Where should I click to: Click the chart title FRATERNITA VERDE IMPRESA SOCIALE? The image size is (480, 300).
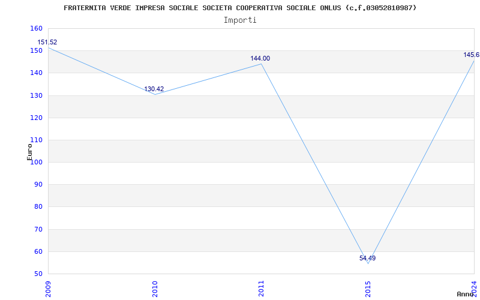(240, 8)
